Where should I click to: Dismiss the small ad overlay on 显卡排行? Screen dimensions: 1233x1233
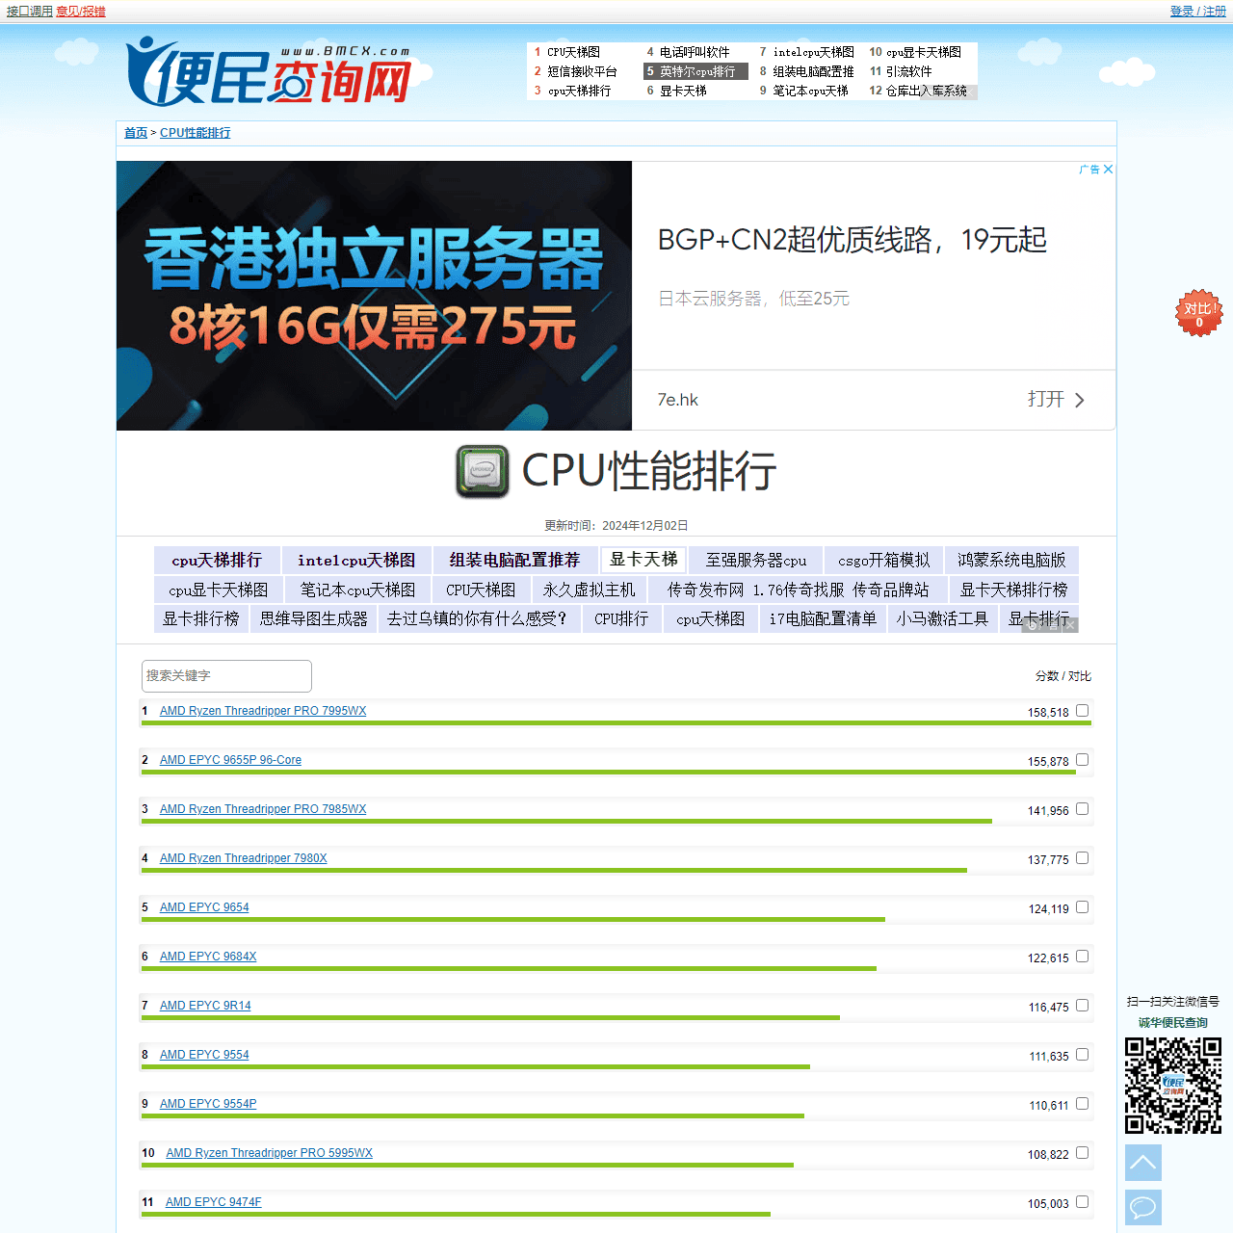point(1069,624)
